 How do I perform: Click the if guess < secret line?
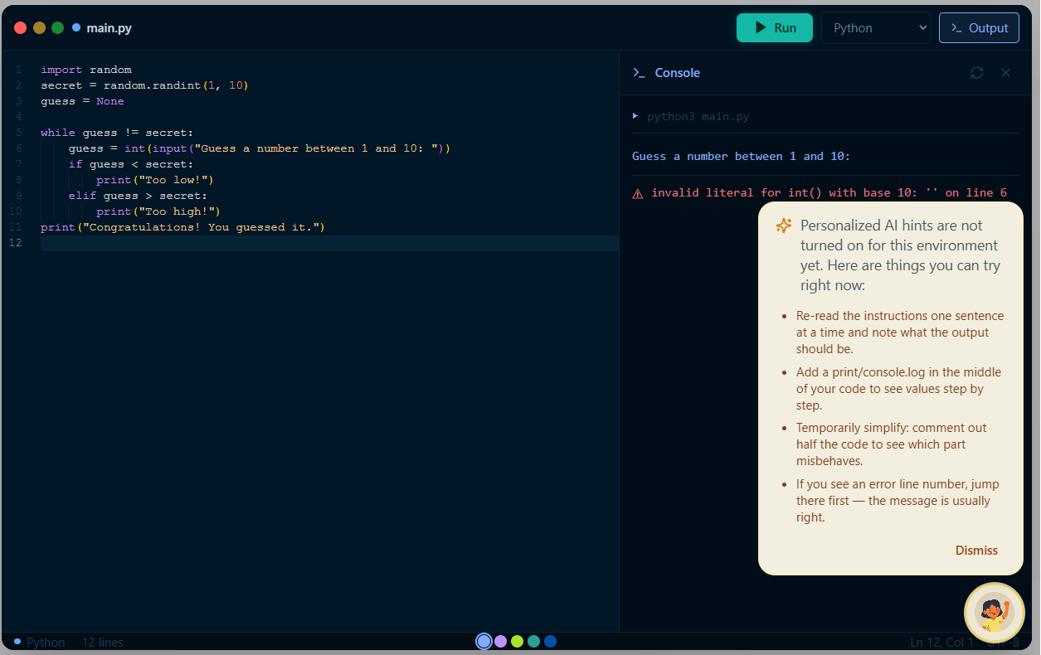point(131,164)
